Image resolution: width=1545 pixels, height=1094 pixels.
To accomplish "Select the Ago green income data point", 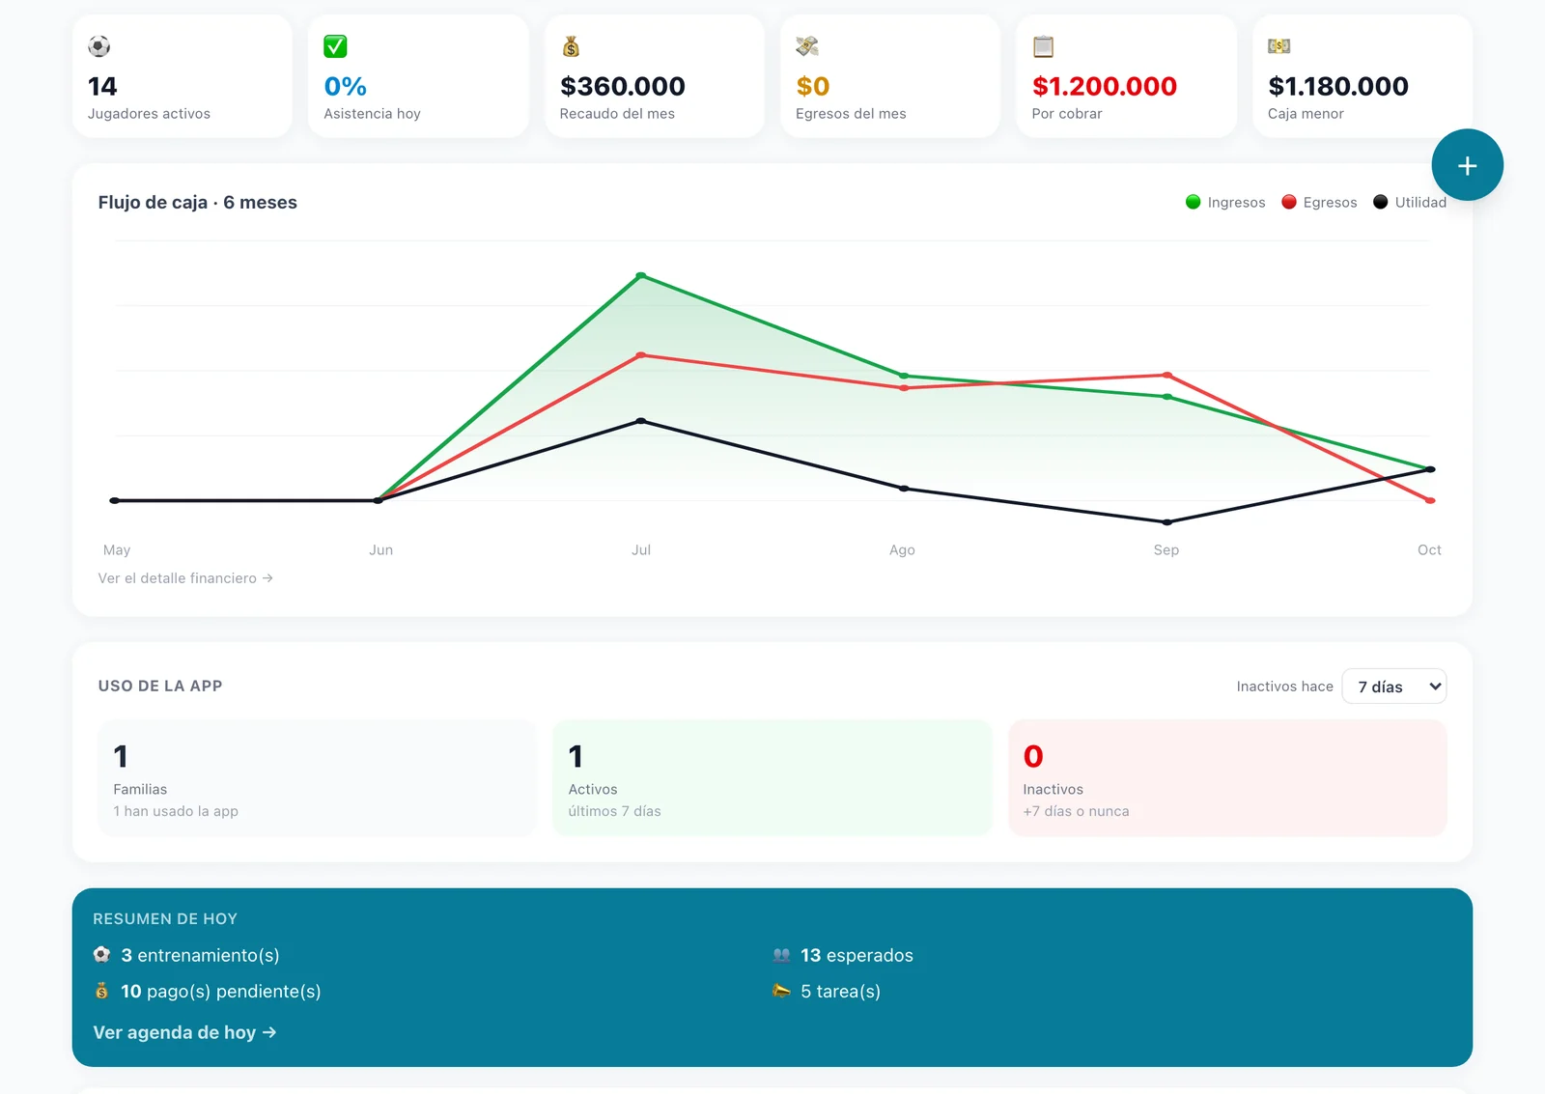I will (x=904, y=376).
